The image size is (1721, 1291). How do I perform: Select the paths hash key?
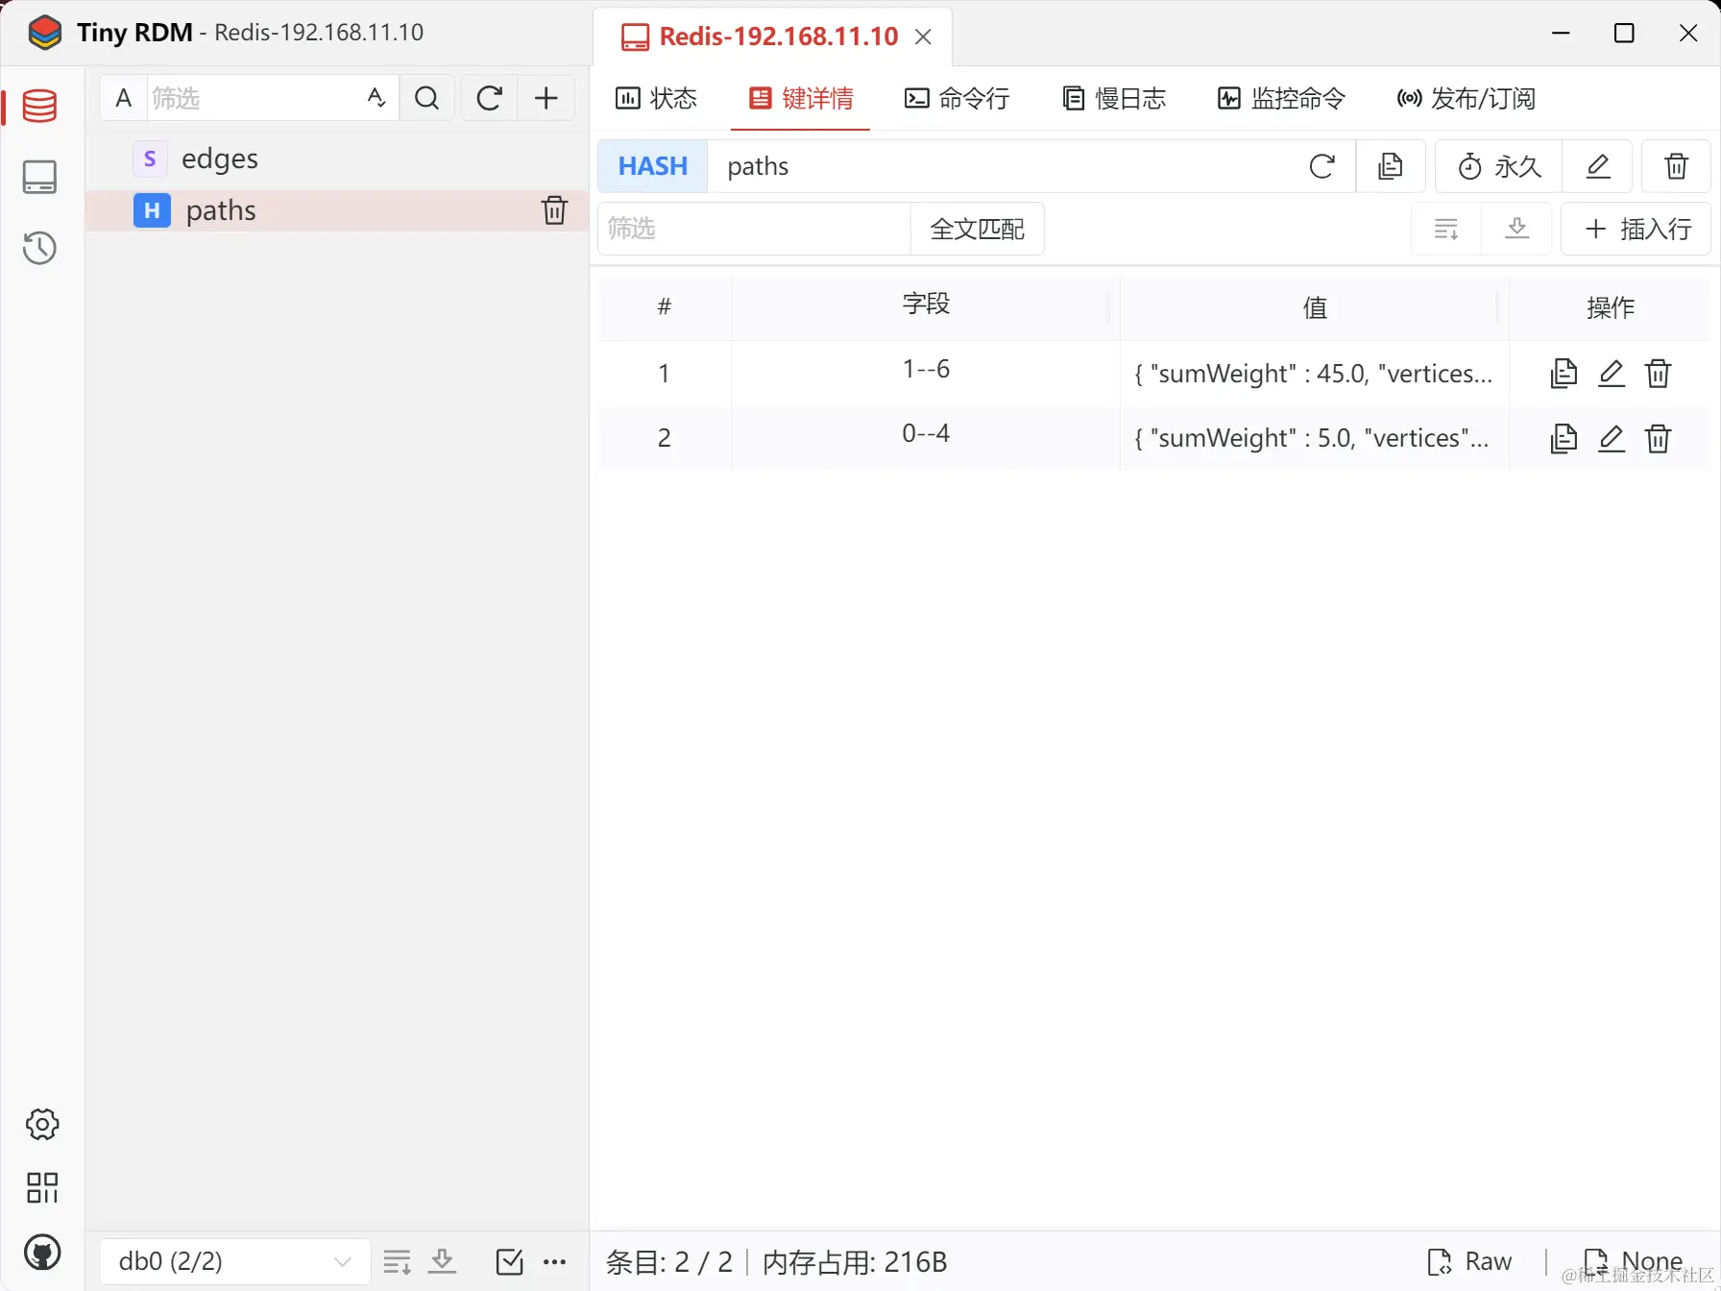coord(336,210)
